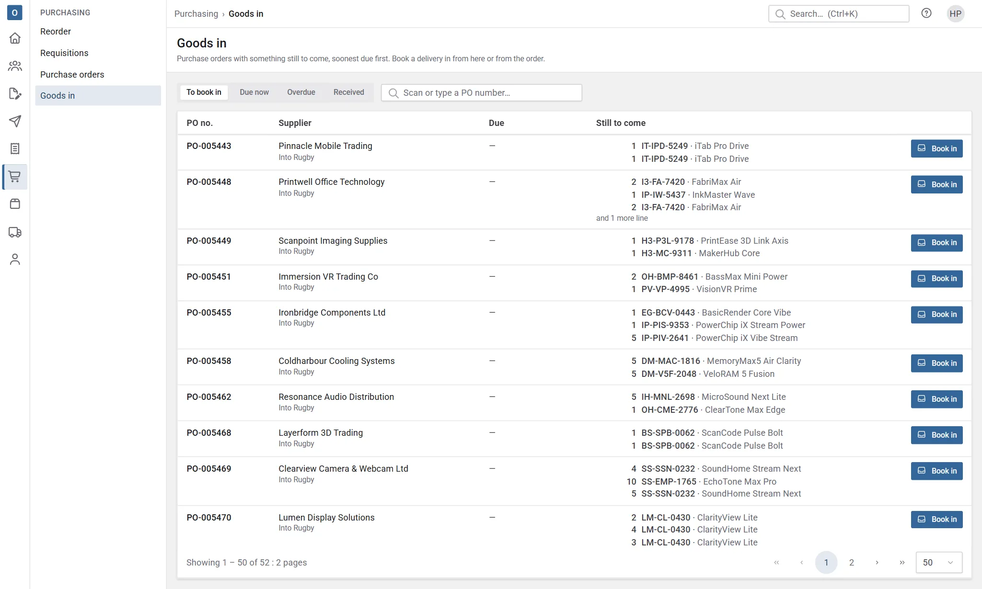Focus the global Search (Ctrl+K) field
Screen dimensions: 982x589
[838, 14]
